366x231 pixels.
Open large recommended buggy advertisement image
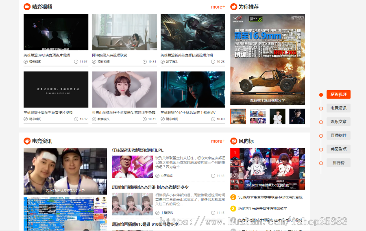tap(268, 59)
